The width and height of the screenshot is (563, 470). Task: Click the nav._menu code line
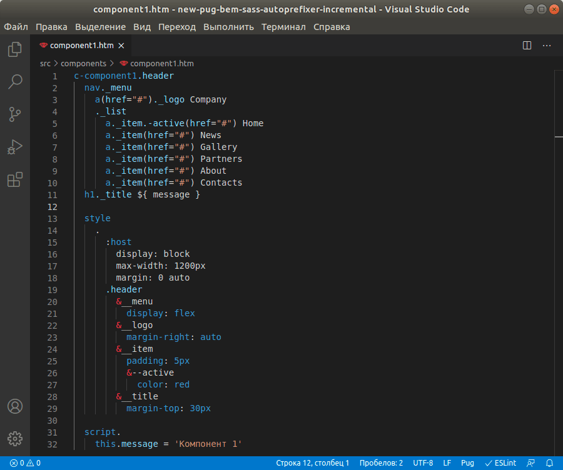point(108,88)
